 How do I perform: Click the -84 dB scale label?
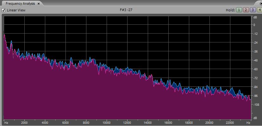coord(255,87)
